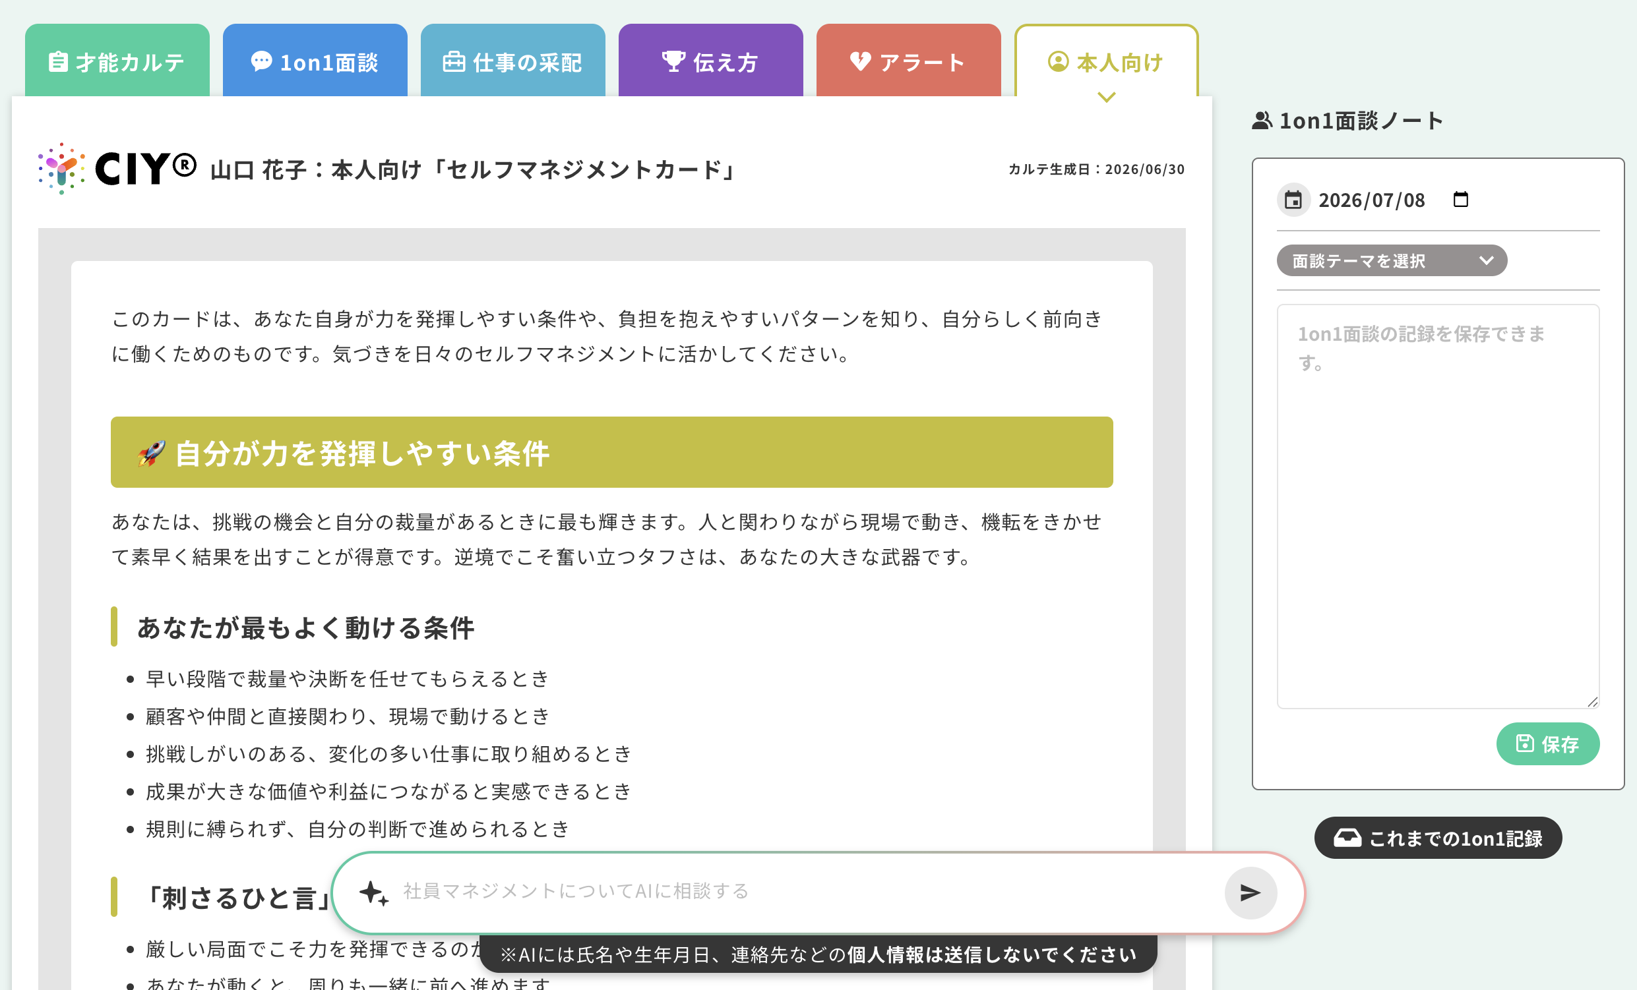Open the 才能カルテ tab
Screen dimensions: 1637x990
pos(117,61)
